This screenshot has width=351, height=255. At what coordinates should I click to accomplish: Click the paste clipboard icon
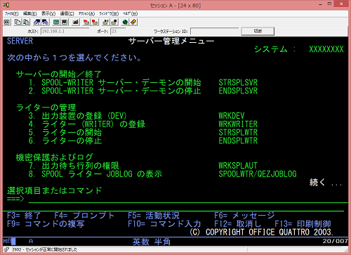pos(26,22)
